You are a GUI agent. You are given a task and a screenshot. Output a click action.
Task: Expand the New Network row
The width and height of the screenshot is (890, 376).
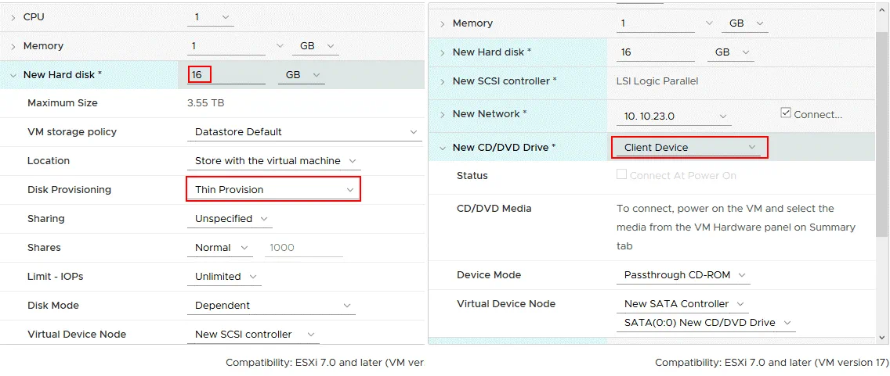tap(443, 114)
